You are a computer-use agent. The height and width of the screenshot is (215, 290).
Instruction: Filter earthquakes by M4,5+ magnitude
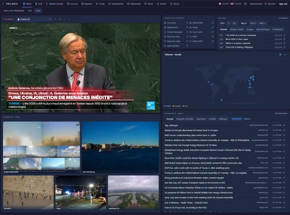pyautogui.click(x=244, y=24)
